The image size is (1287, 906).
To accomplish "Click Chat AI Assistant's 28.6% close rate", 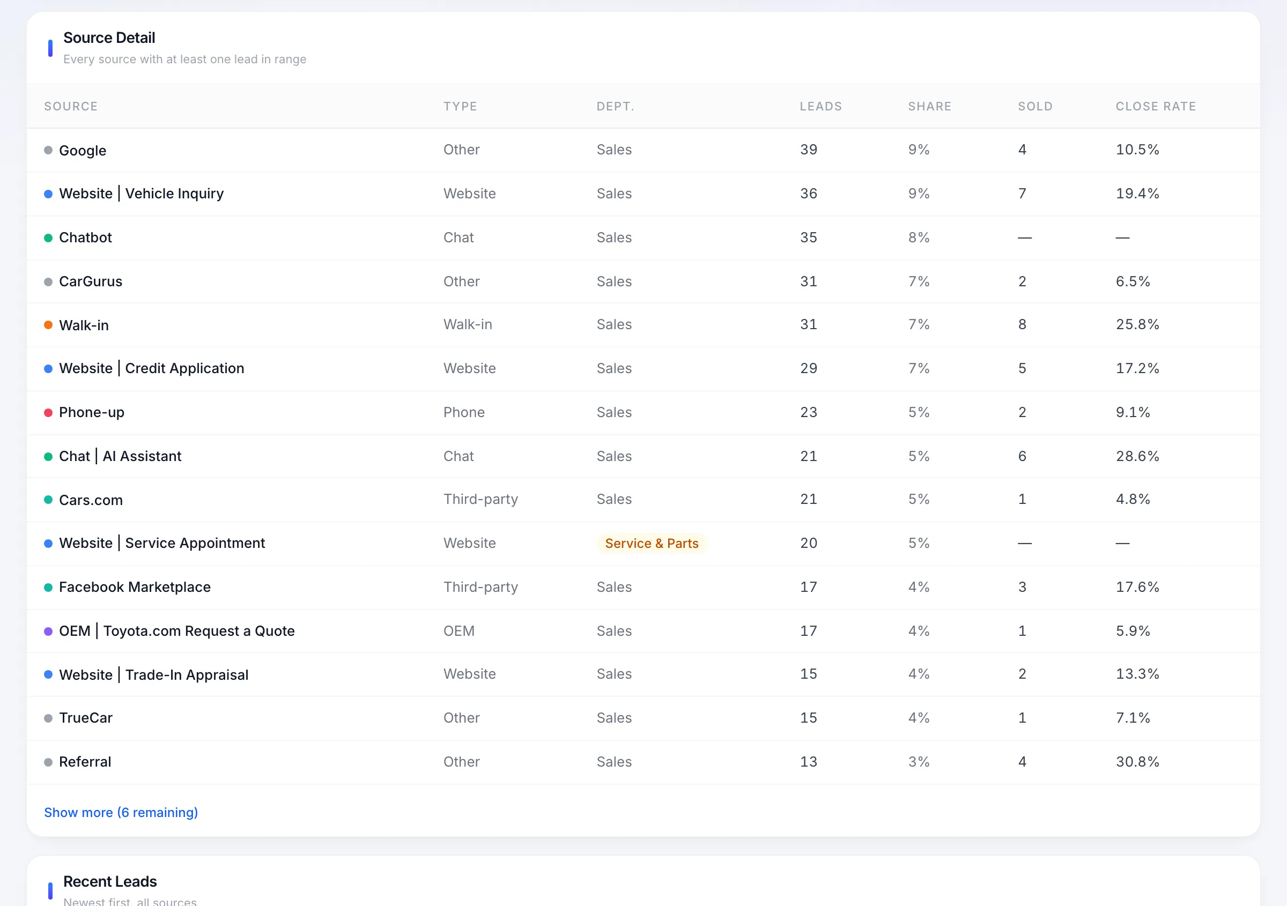I will [1137, 456].
